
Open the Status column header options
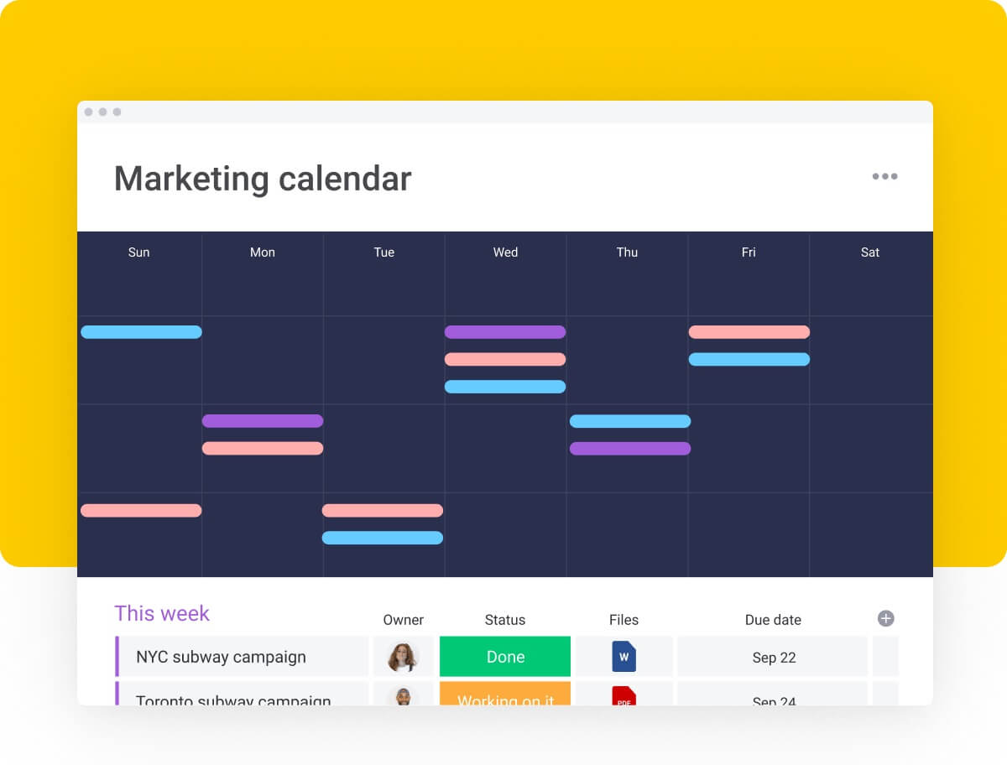(504, 620)
